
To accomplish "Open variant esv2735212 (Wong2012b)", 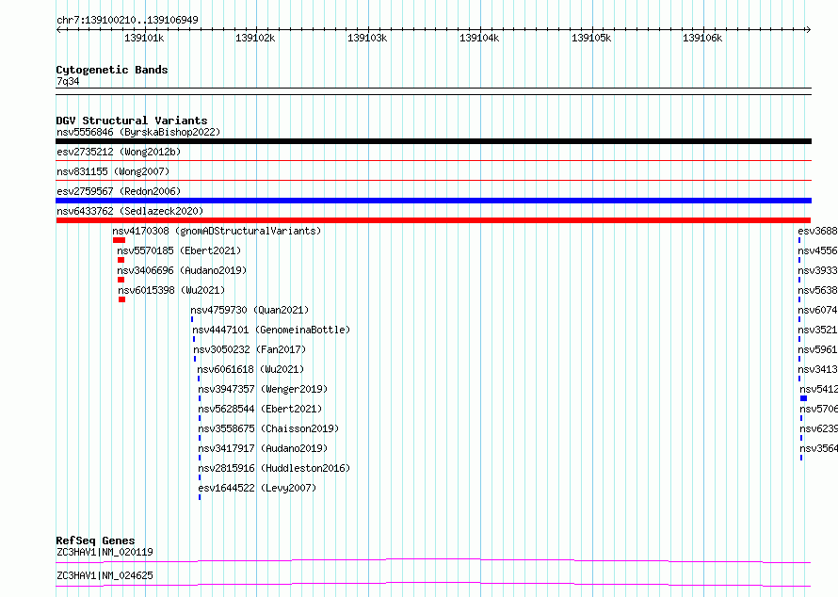I will tap(119, 152).
